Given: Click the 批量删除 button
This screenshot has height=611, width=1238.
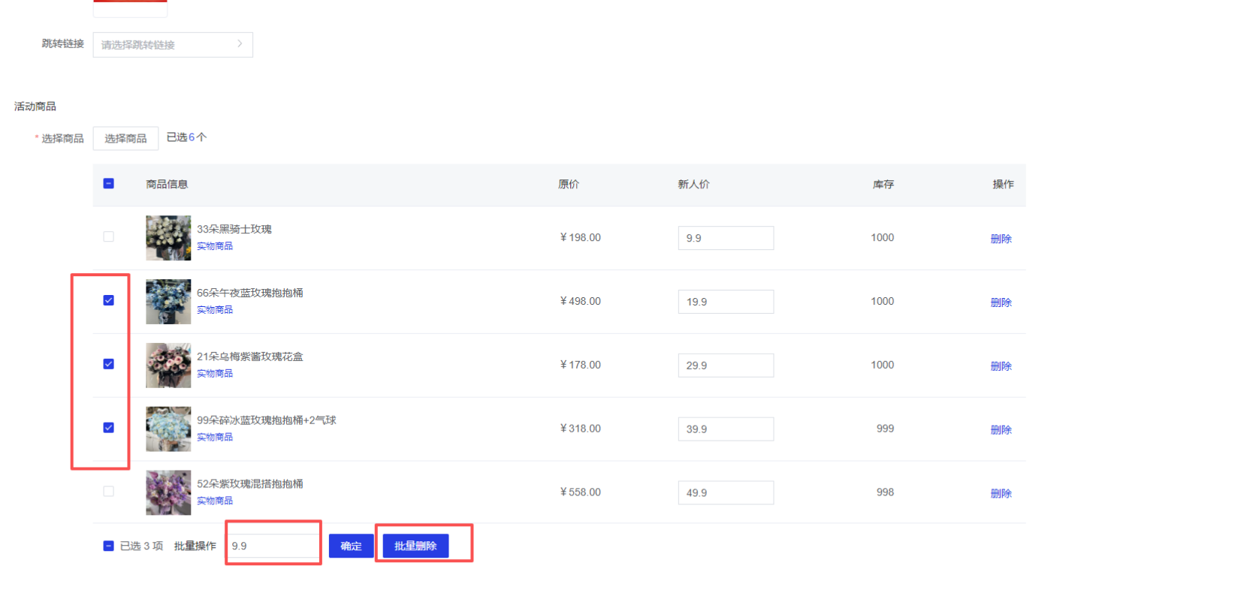Looking at the screenshot, I should click(x=415, y=546).
